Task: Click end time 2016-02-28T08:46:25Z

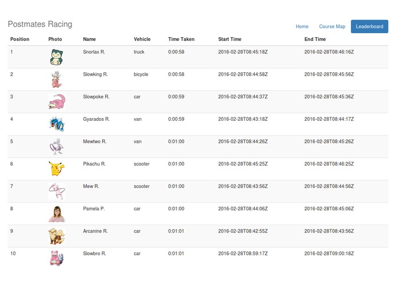Action: click(x=329, y=164)
